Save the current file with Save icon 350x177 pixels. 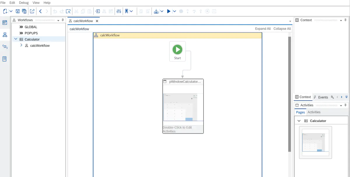(x=17, y=11)
